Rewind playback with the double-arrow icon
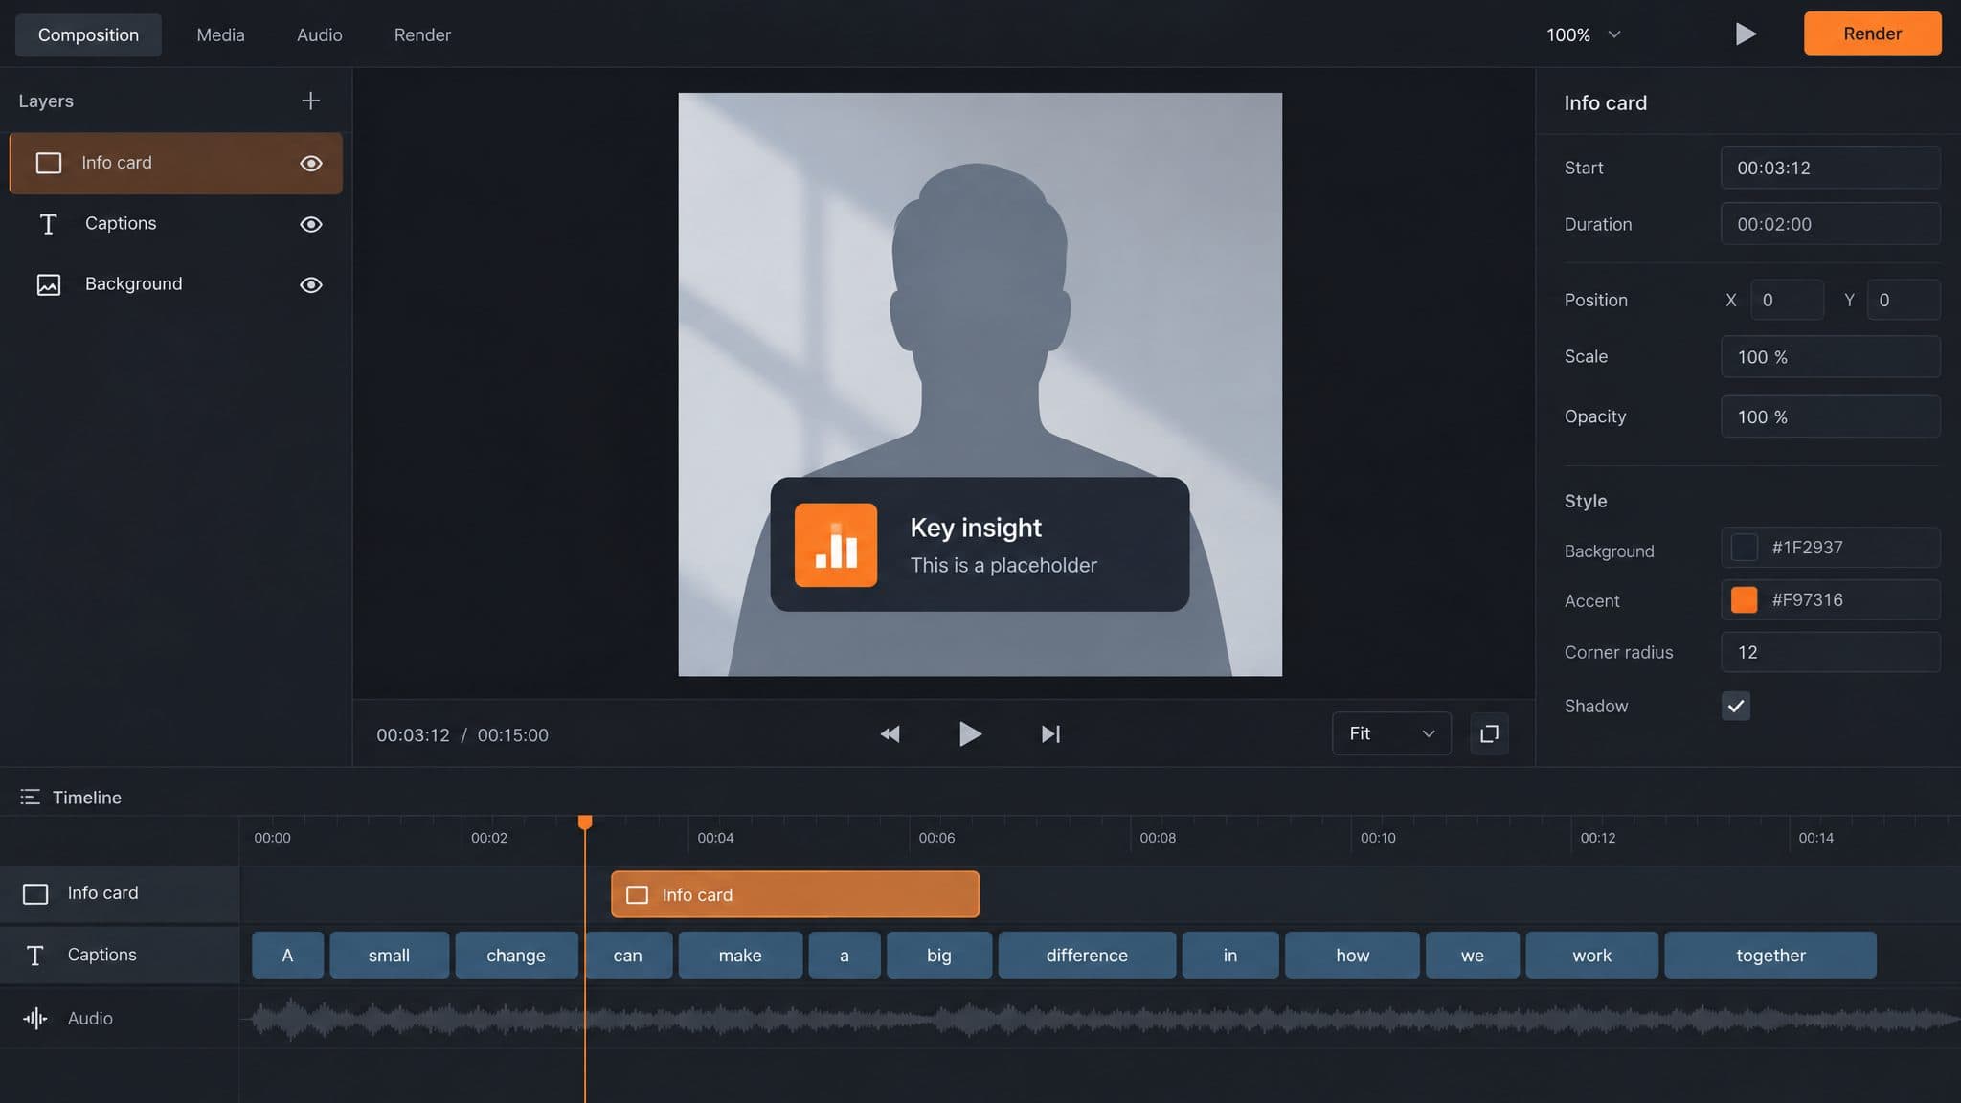1961x1103 pixels. pyautogui.click(x=890, y=734)
